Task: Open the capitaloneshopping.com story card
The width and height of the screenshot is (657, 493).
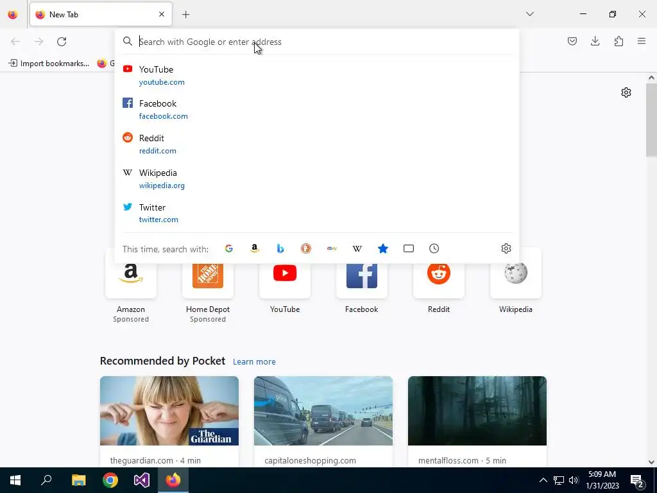Action: pos(323,421)
